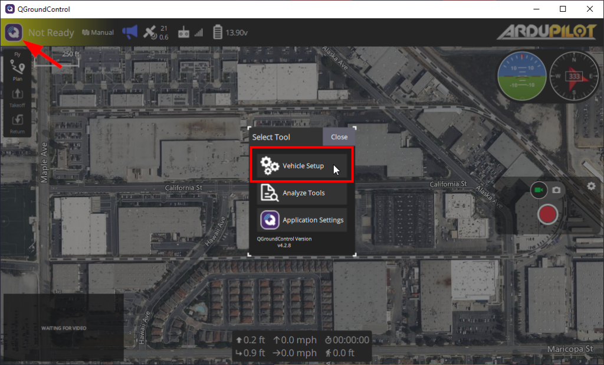Switch to video recording mode
The height and width of the screenshot is (365, 604).
tap(537, 190)
